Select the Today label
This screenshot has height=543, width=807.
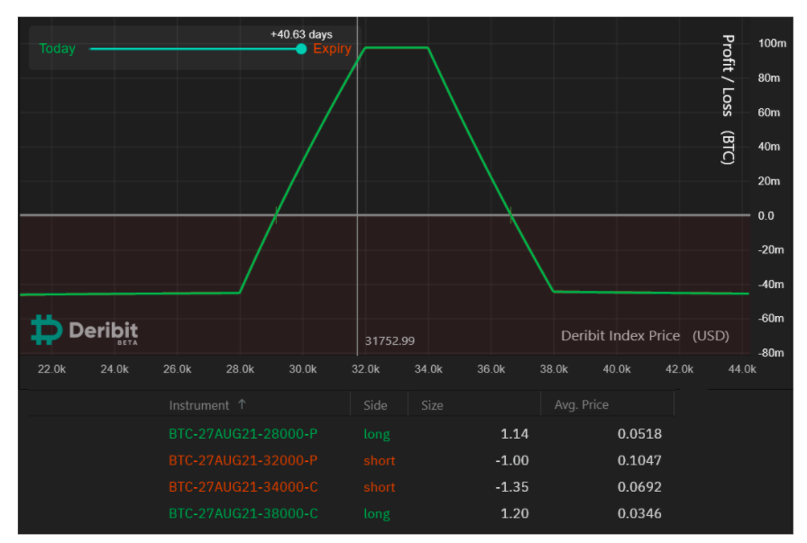(56, 49)
